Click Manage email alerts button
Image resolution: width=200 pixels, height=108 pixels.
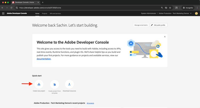141,25
